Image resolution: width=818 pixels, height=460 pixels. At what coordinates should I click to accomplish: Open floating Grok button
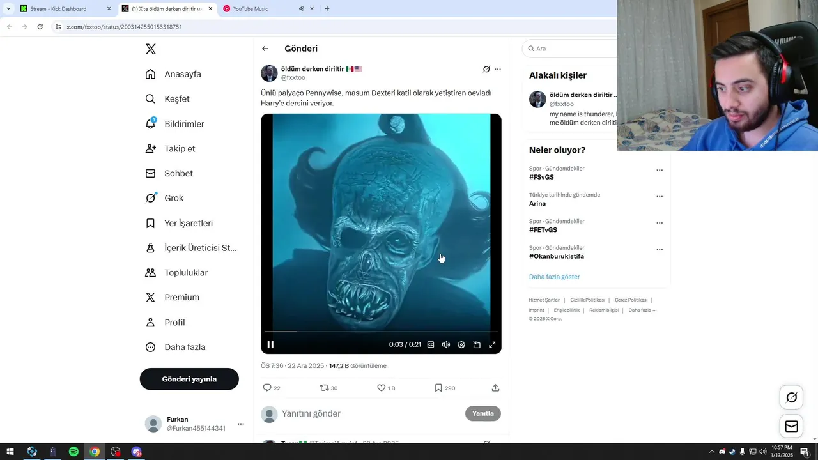coord(791,397)
